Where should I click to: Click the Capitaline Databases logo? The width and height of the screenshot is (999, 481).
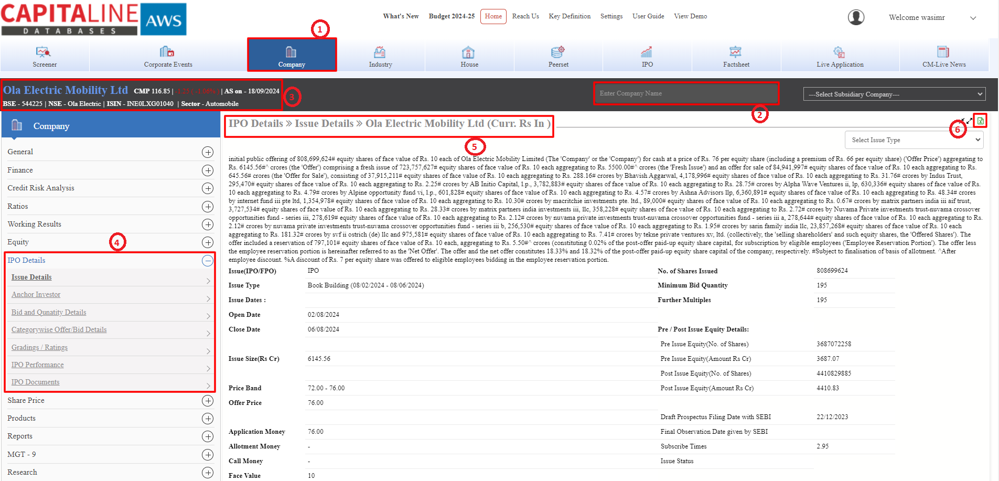click(x=94, y=19)
